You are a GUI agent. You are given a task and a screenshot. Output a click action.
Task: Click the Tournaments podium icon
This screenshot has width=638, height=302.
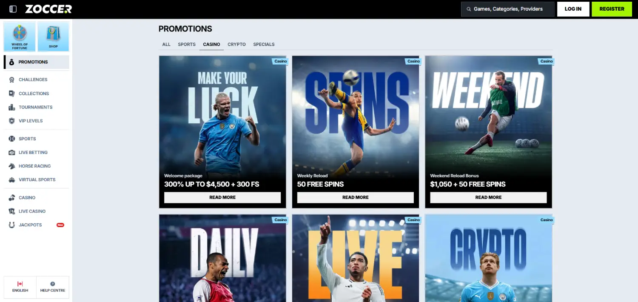11,107
